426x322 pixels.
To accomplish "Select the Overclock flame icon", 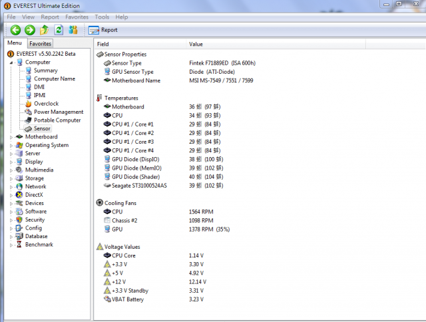I will coord(28,104).
